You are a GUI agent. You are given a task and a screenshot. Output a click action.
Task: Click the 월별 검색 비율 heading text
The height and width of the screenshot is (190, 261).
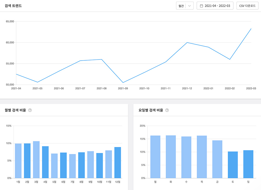[x=15, y=110]
